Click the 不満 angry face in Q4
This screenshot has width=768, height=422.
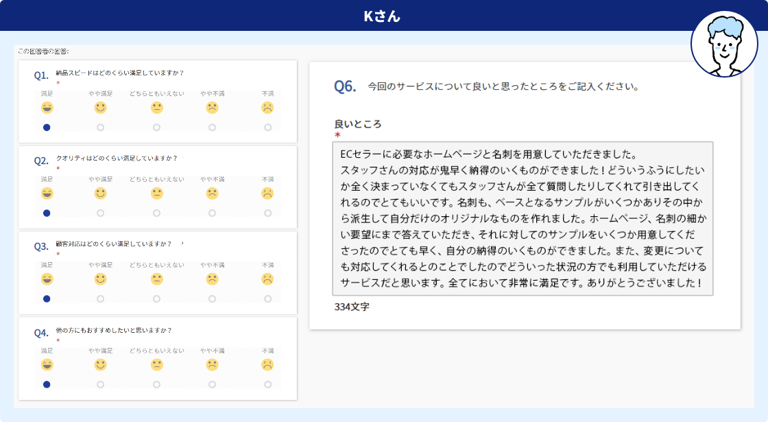coord(267,365)
